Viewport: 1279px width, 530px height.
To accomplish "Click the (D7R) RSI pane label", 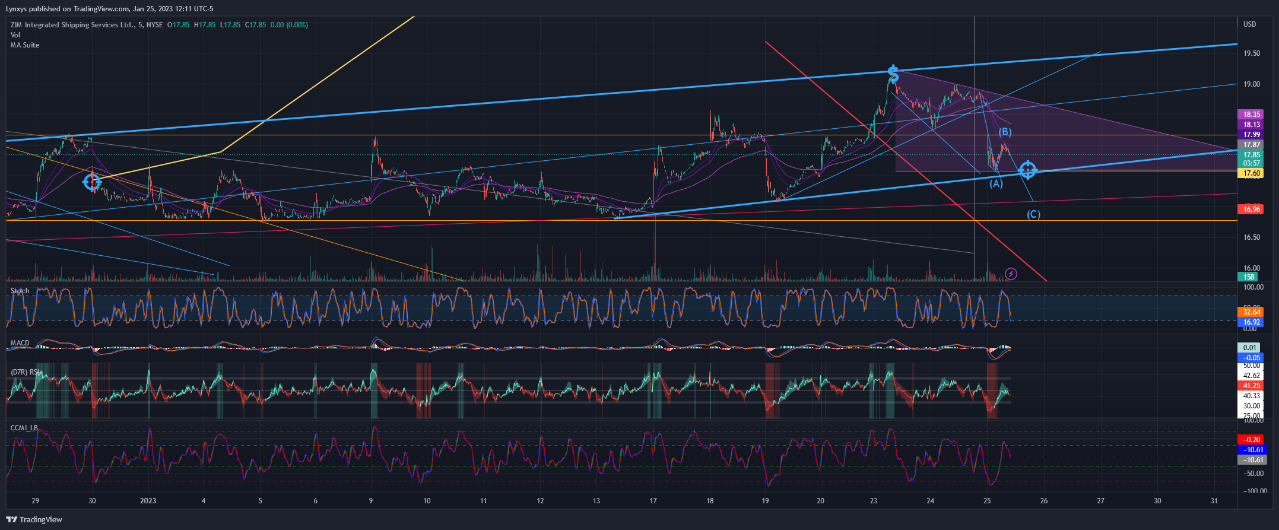I will click(x=25, y=372).
